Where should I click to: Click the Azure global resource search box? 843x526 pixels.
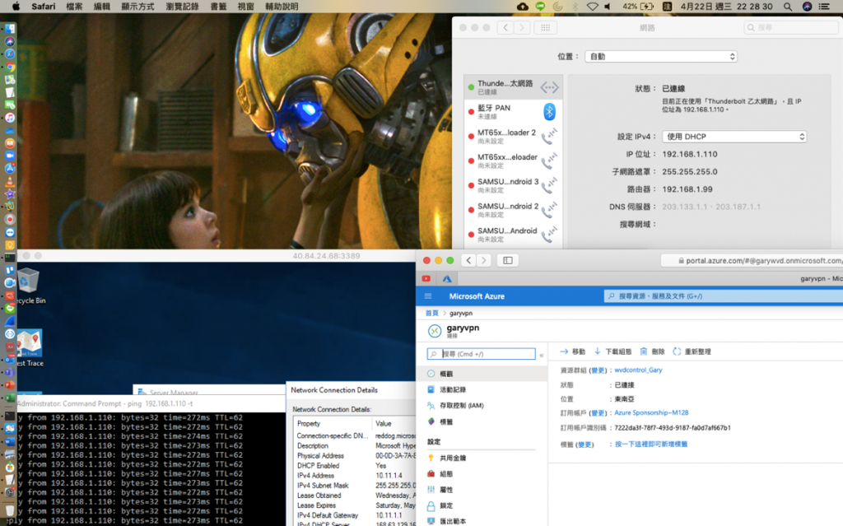723,296
